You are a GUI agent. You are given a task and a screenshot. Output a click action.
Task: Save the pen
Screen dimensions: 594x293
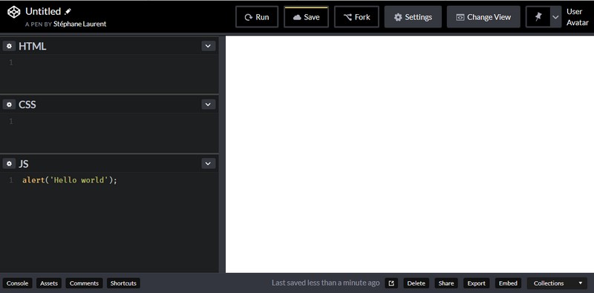pos(306,17)
